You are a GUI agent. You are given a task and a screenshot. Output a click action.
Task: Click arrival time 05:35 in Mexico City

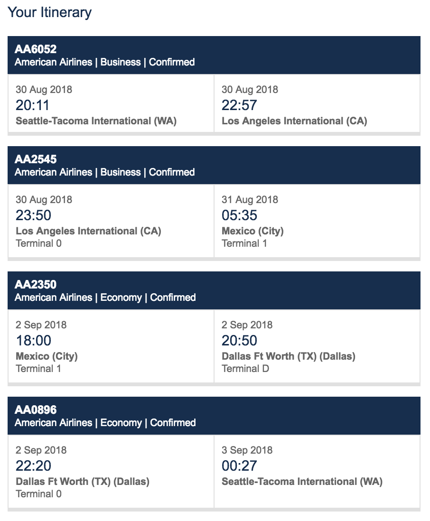point(239,215)
